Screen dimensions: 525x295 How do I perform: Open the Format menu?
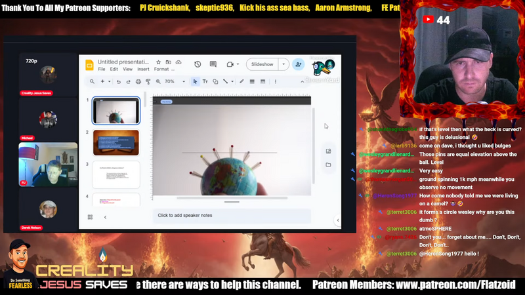pos(161,69)
